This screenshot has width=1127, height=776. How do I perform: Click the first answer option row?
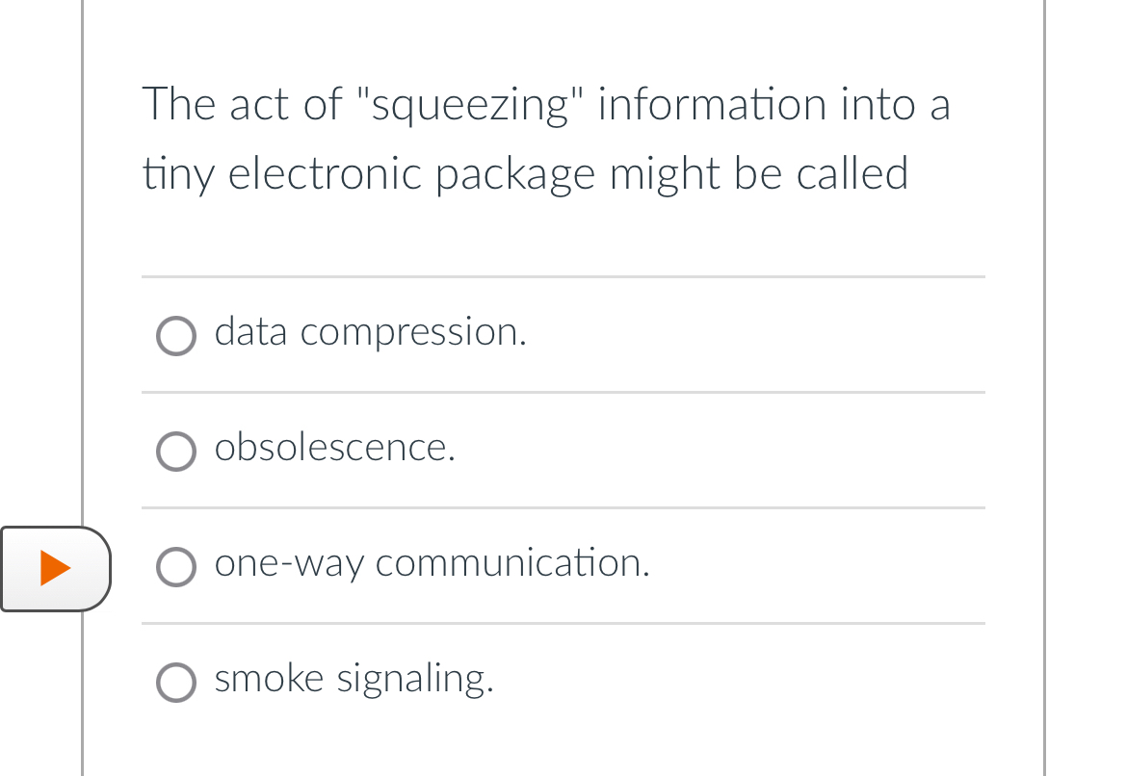click(x=563, y=333)
